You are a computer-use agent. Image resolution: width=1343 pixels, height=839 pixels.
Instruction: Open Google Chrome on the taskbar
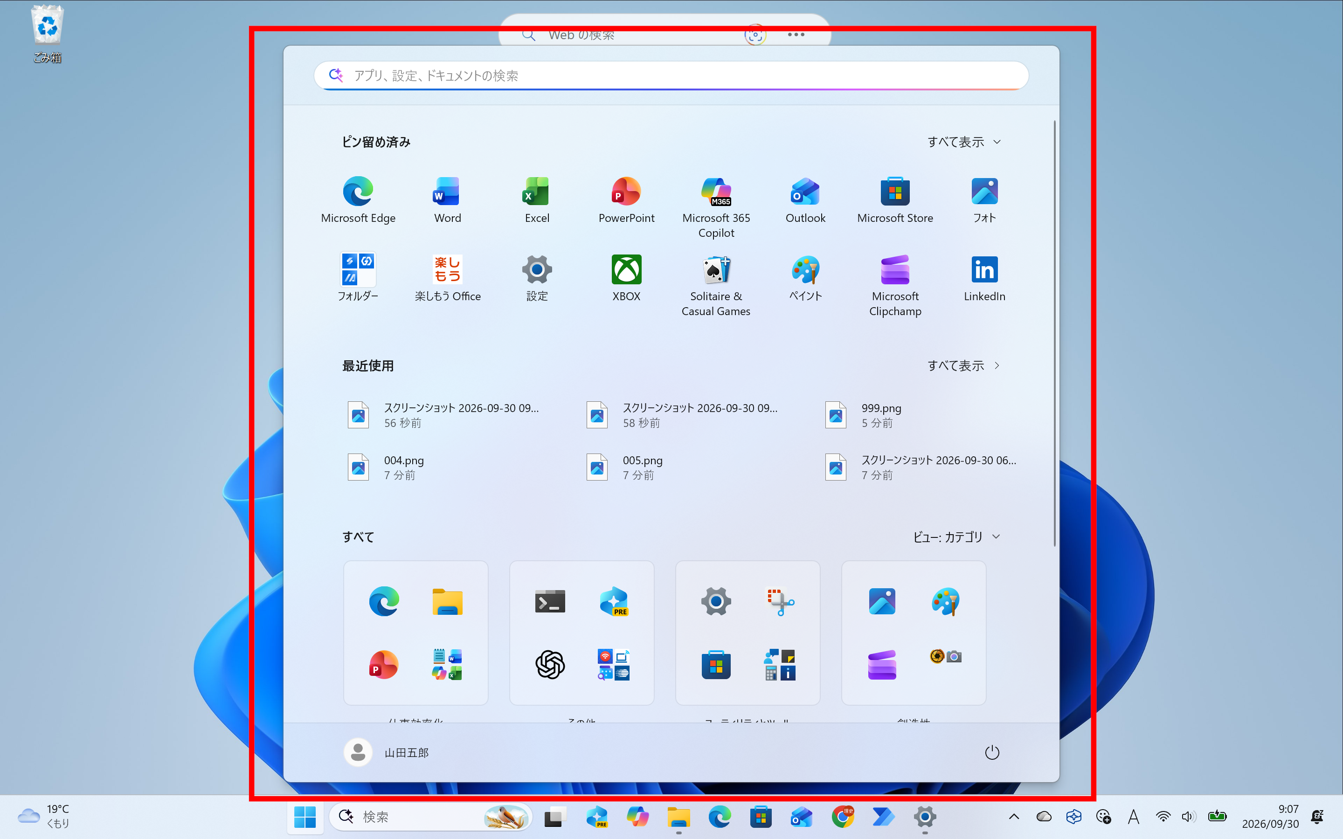843,816
